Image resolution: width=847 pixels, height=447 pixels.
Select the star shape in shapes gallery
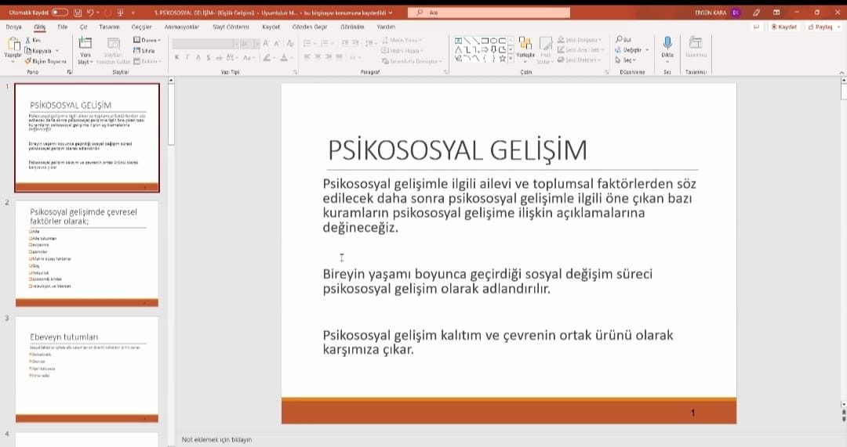503,59
